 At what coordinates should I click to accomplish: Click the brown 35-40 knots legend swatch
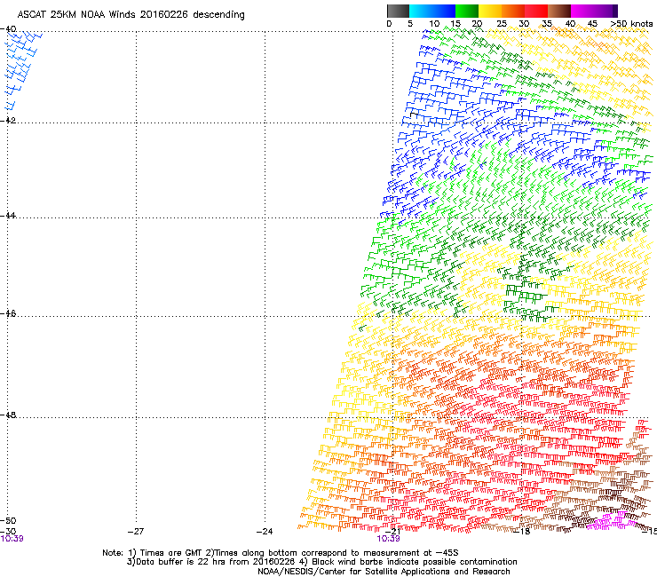(x=559, y=11)
